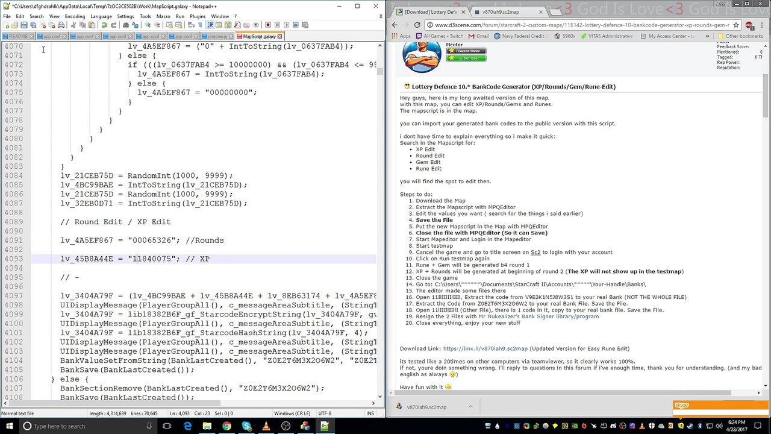This screenshot has height=434, width=771.
Task: Open the Encoding menu in Notepad++
Action: click(x=75, y=16)
